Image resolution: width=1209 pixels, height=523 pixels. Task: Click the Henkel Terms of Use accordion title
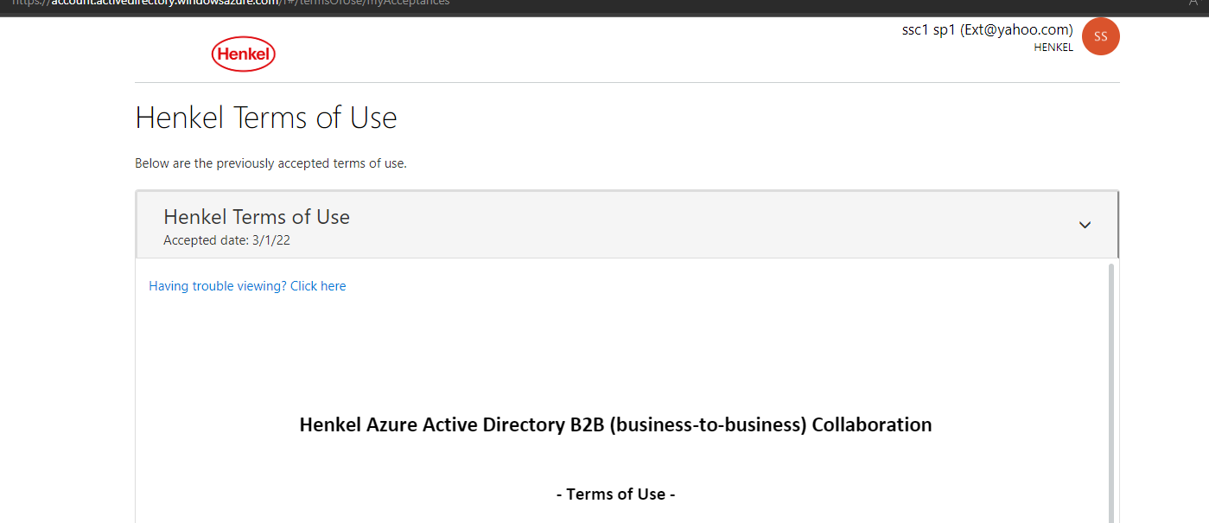(256, 217)
